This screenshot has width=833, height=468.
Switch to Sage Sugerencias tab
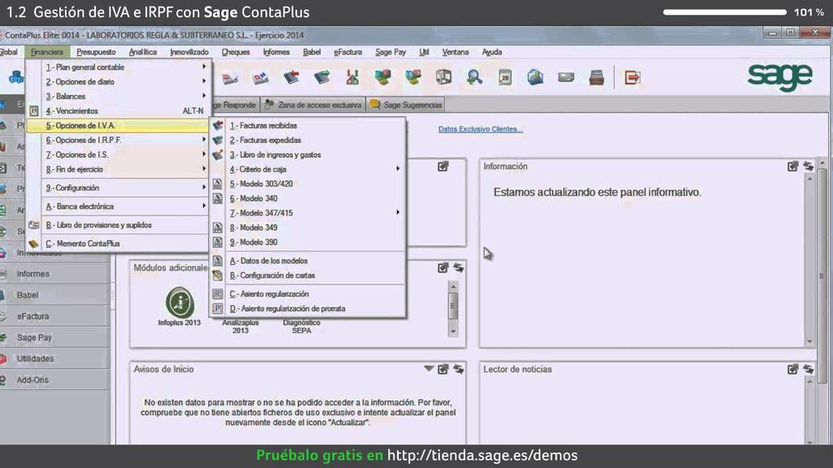406,105
